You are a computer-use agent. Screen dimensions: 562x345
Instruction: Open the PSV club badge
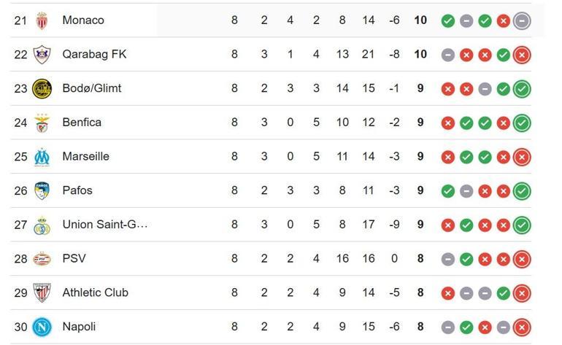pos(42,259)
